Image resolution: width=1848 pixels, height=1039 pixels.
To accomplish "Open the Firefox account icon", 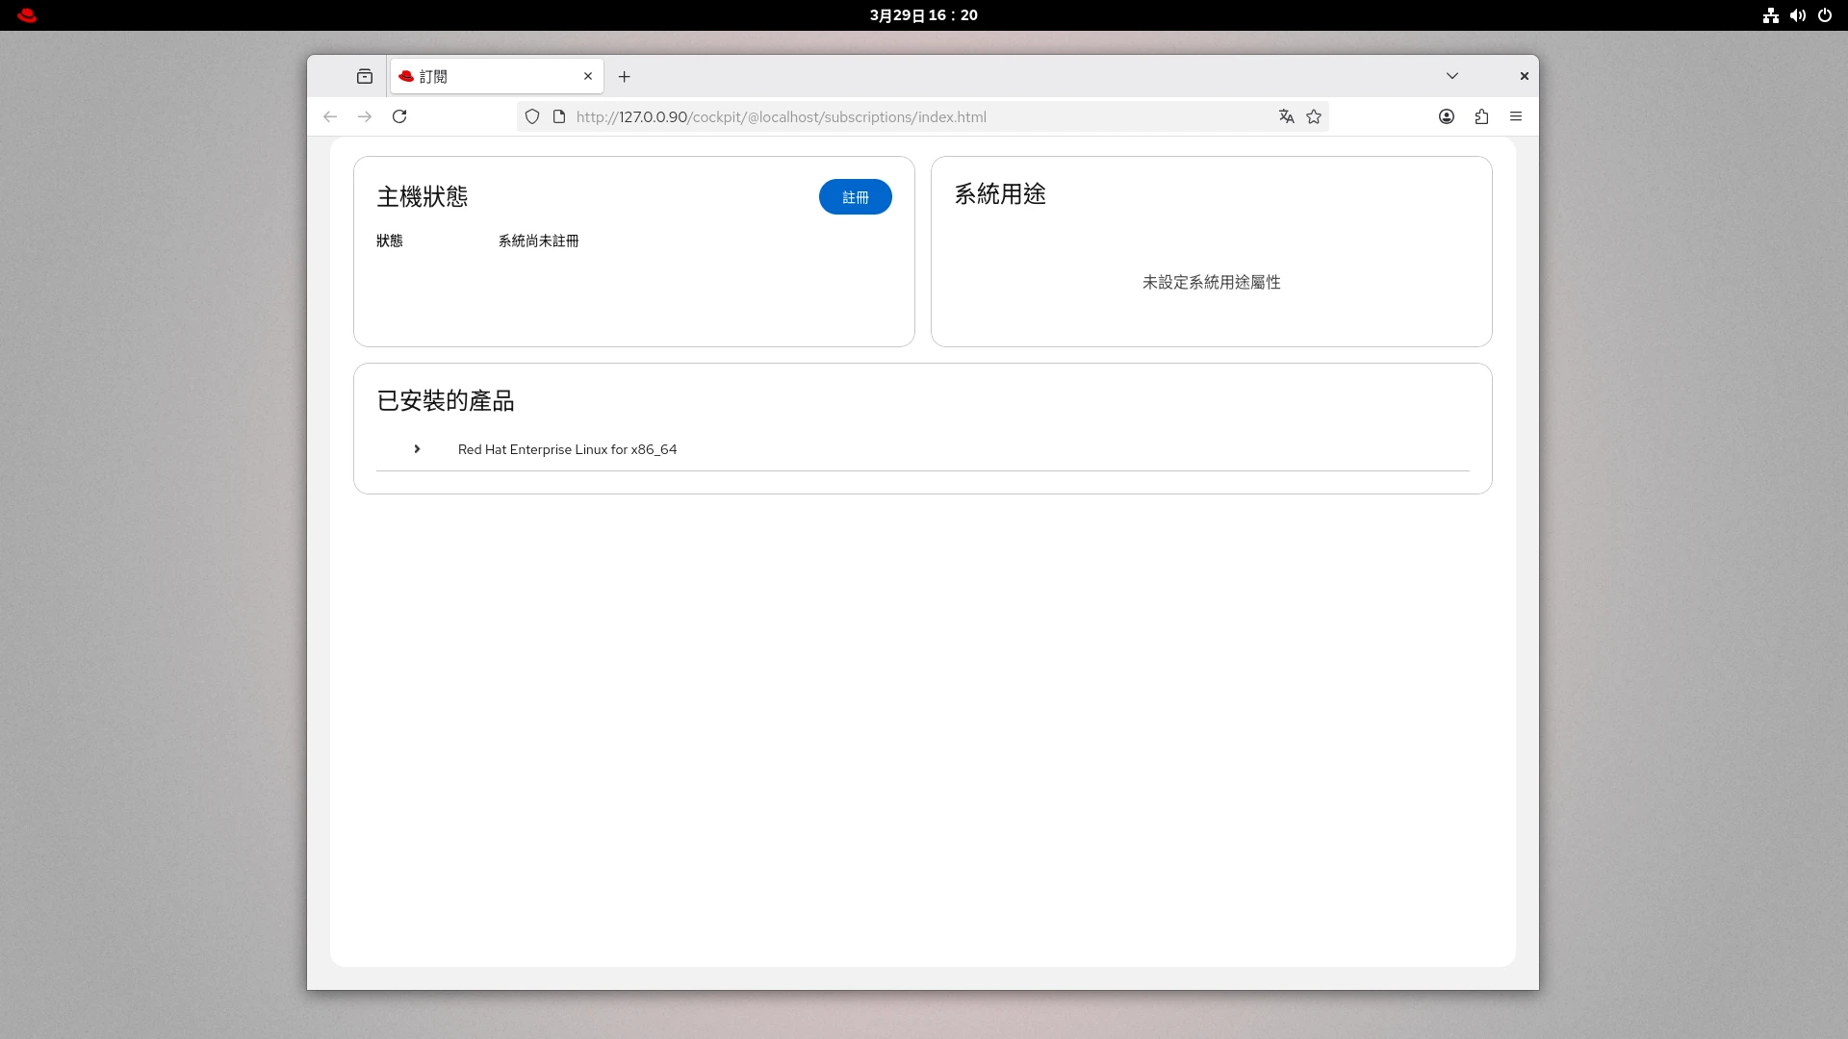I will (1446, 116).
